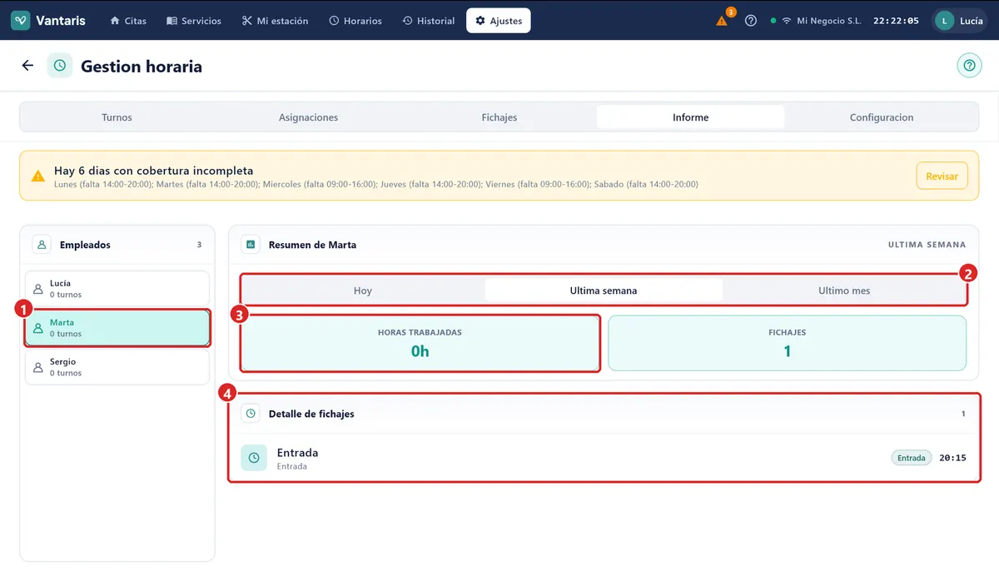Viewport: 999px width, 576px height.
Task: Click the Fichajes count card
Action: (788, 343)
